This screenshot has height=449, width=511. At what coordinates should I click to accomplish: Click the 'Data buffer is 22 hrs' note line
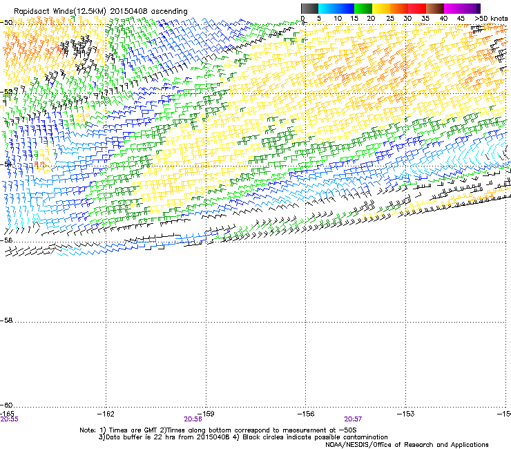pos(243,437)
